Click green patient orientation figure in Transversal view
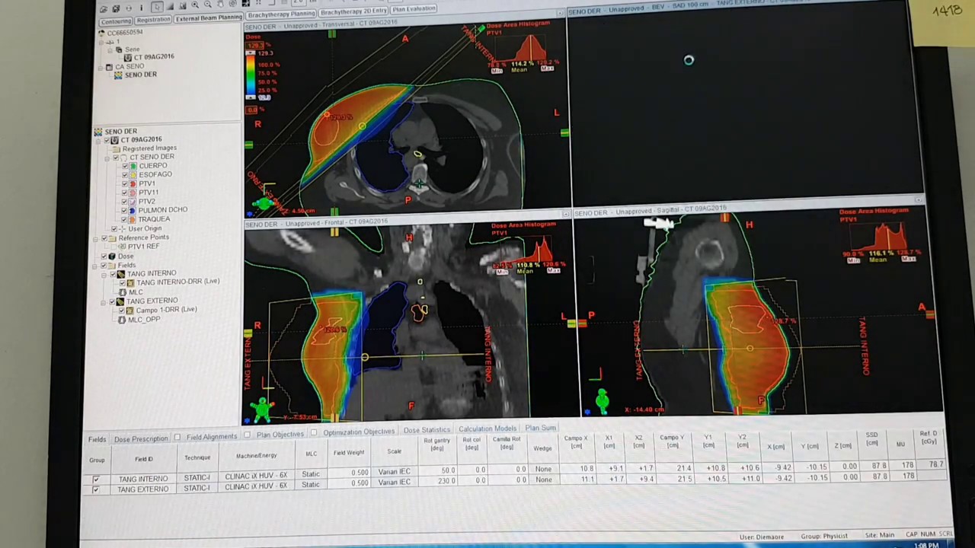Image resolution: width=975 pixels, height=548 pixels. (x=264, y=202)
